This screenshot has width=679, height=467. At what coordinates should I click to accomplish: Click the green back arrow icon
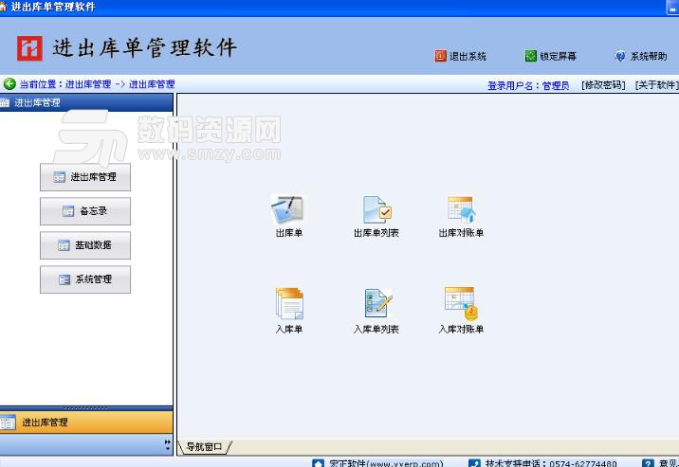click(x=9, y=84)
